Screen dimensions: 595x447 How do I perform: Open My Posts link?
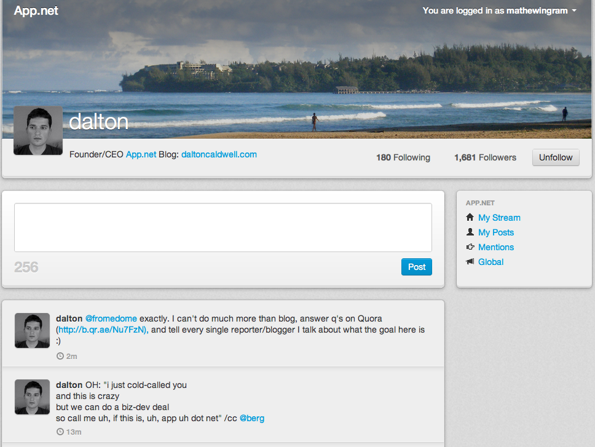click(495, 232)
